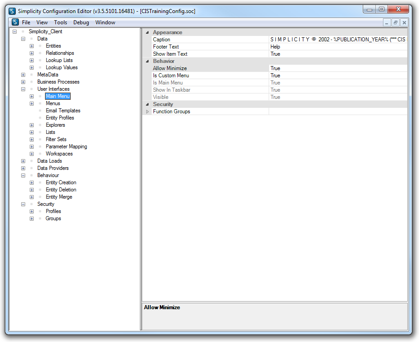Restore the inner document window
The height and width of the screenshot is (342, 419).
pyautogui.click(x=396, y=22)
